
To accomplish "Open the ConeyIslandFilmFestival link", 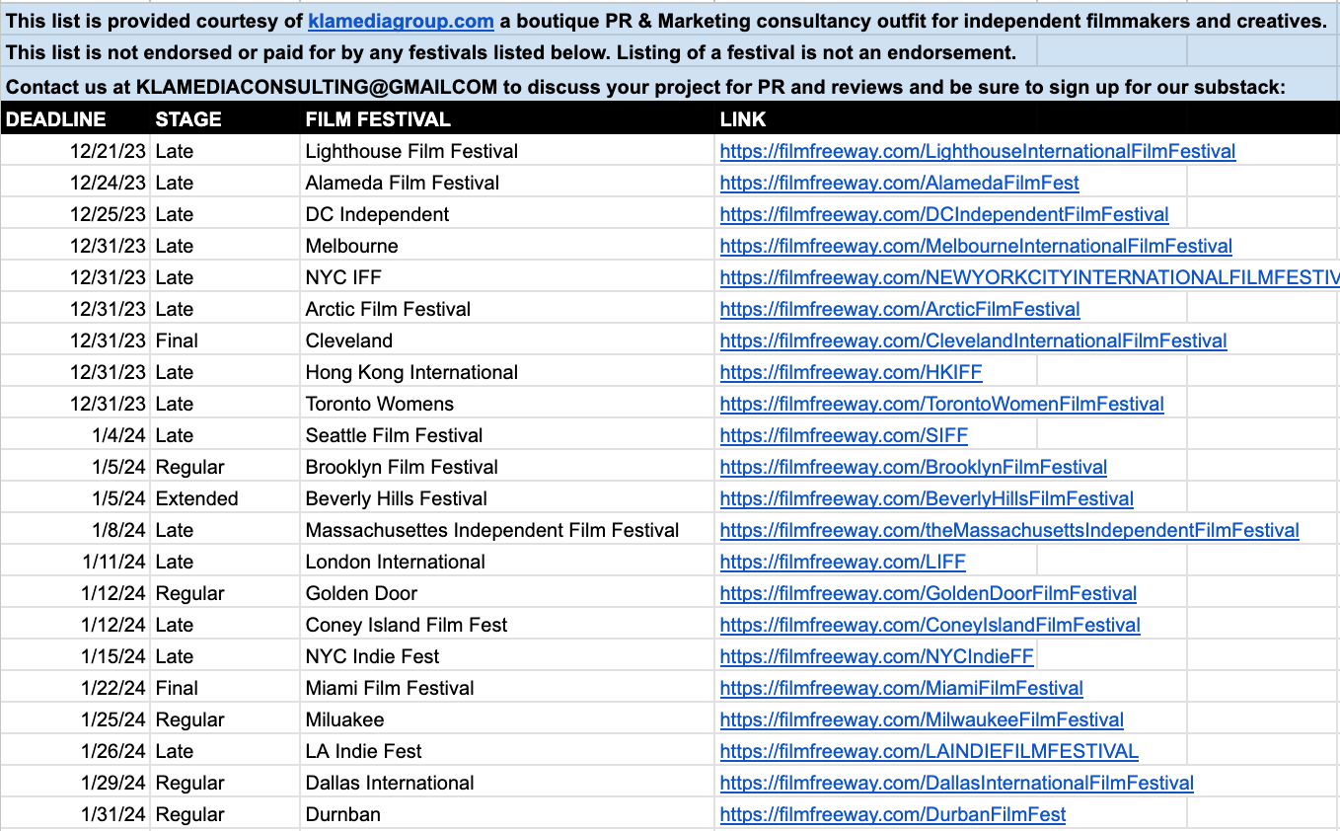I will [x=931, y=625].
